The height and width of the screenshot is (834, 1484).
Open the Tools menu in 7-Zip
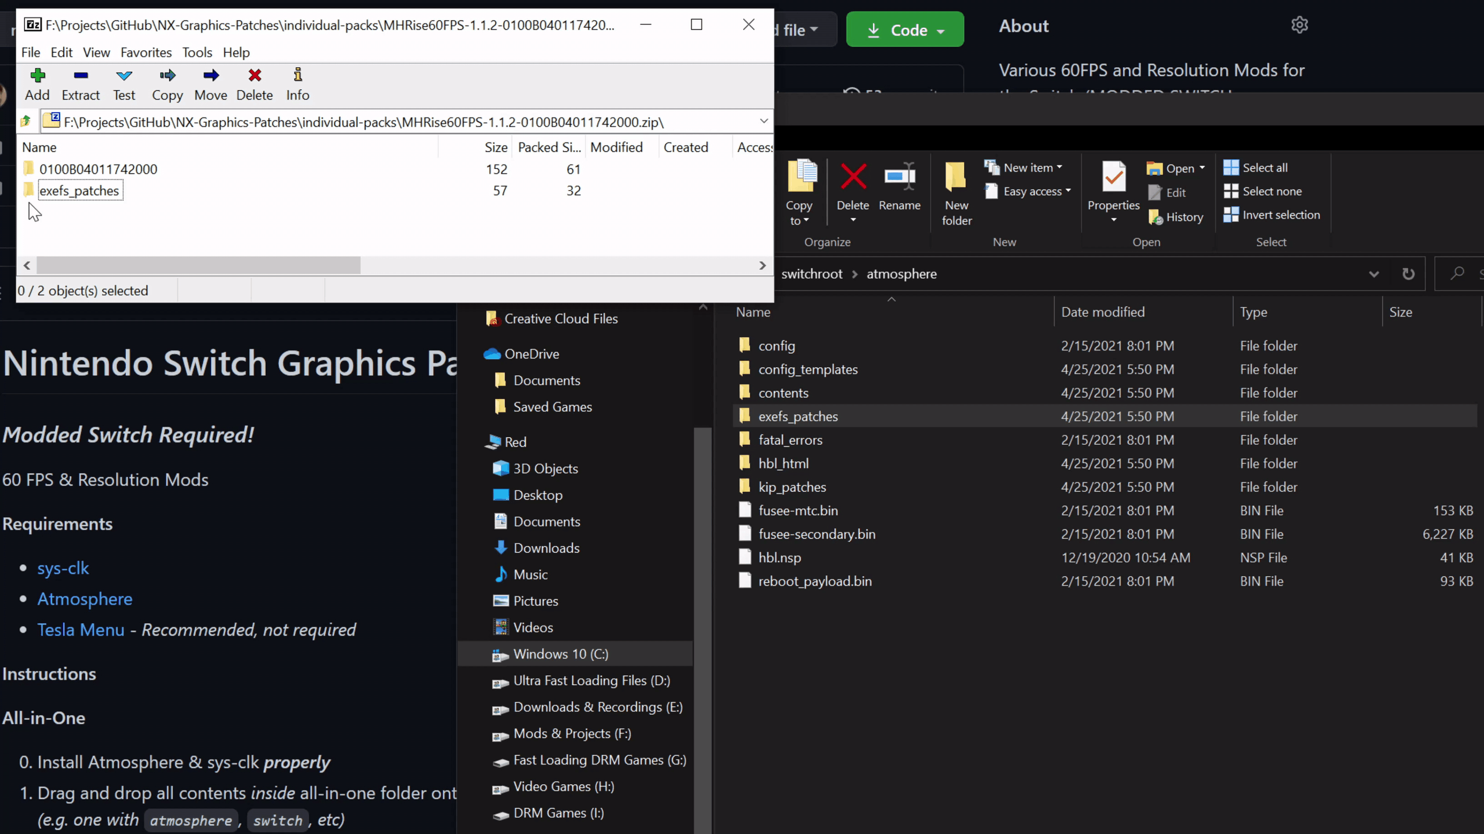[x=197, y=52]
